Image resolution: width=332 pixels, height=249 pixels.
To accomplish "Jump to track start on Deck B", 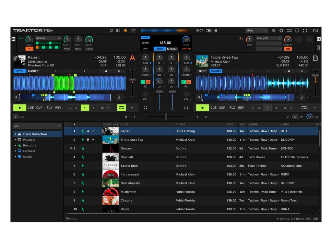I will tap(199, 97).
